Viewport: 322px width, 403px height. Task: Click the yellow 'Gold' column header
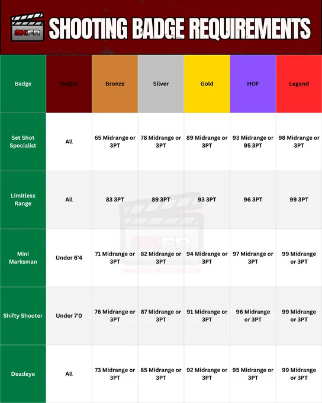pos(207,84)
